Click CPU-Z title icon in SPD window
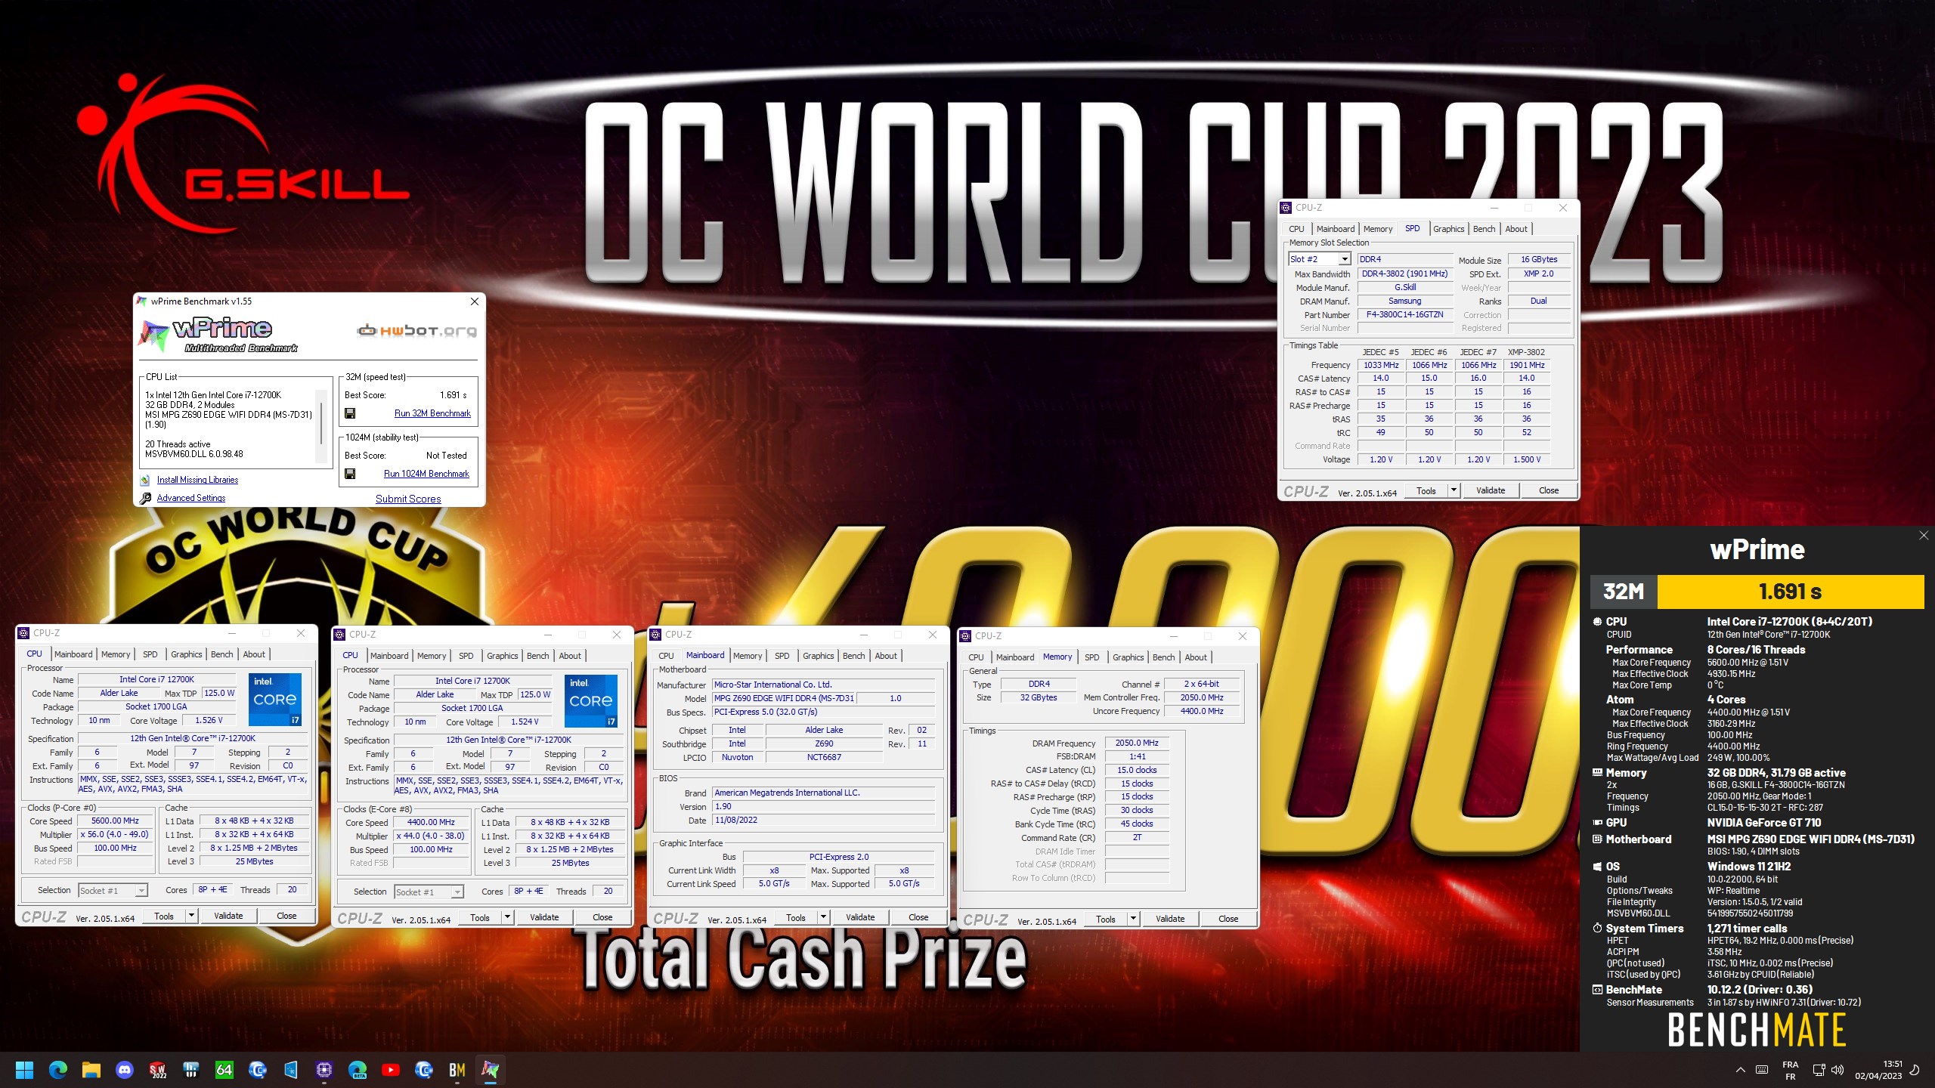 (1286, 208)
